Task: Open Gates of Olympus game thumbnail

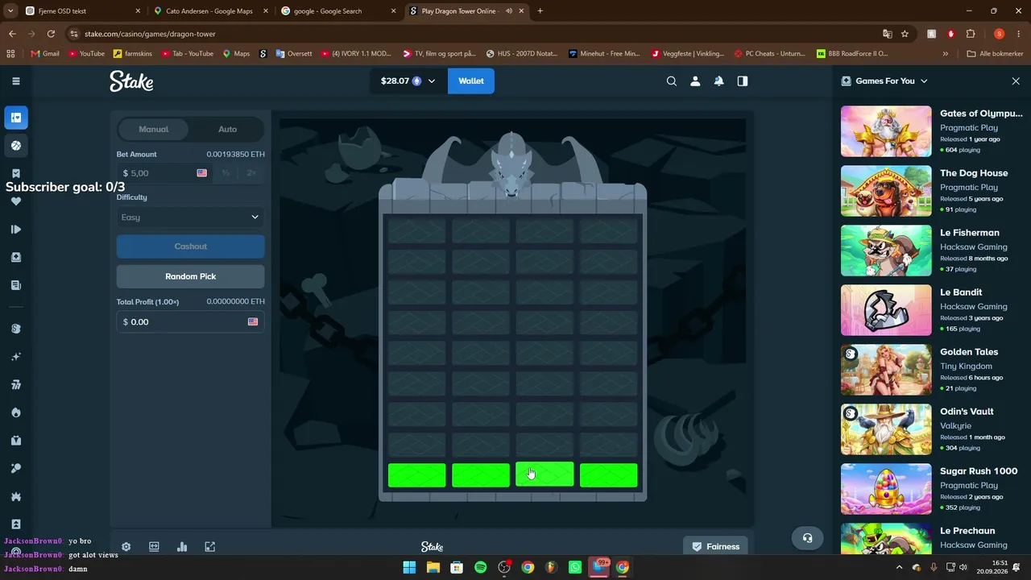Action: [886, 131]
